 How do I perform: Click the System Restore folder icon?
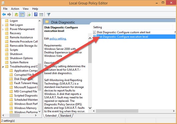coord(7,62)
